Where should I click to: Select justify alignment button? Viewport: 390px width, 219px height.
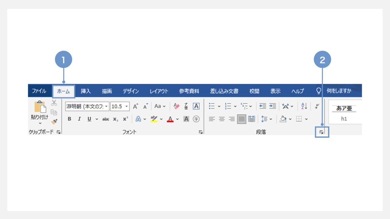pyautogui.click(x=242, y=119)
